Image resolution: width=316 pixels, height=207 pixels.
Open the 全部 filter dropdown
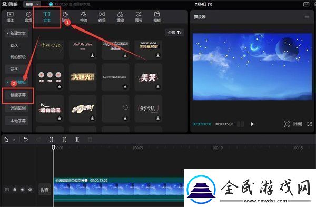[x=174, y=33]
